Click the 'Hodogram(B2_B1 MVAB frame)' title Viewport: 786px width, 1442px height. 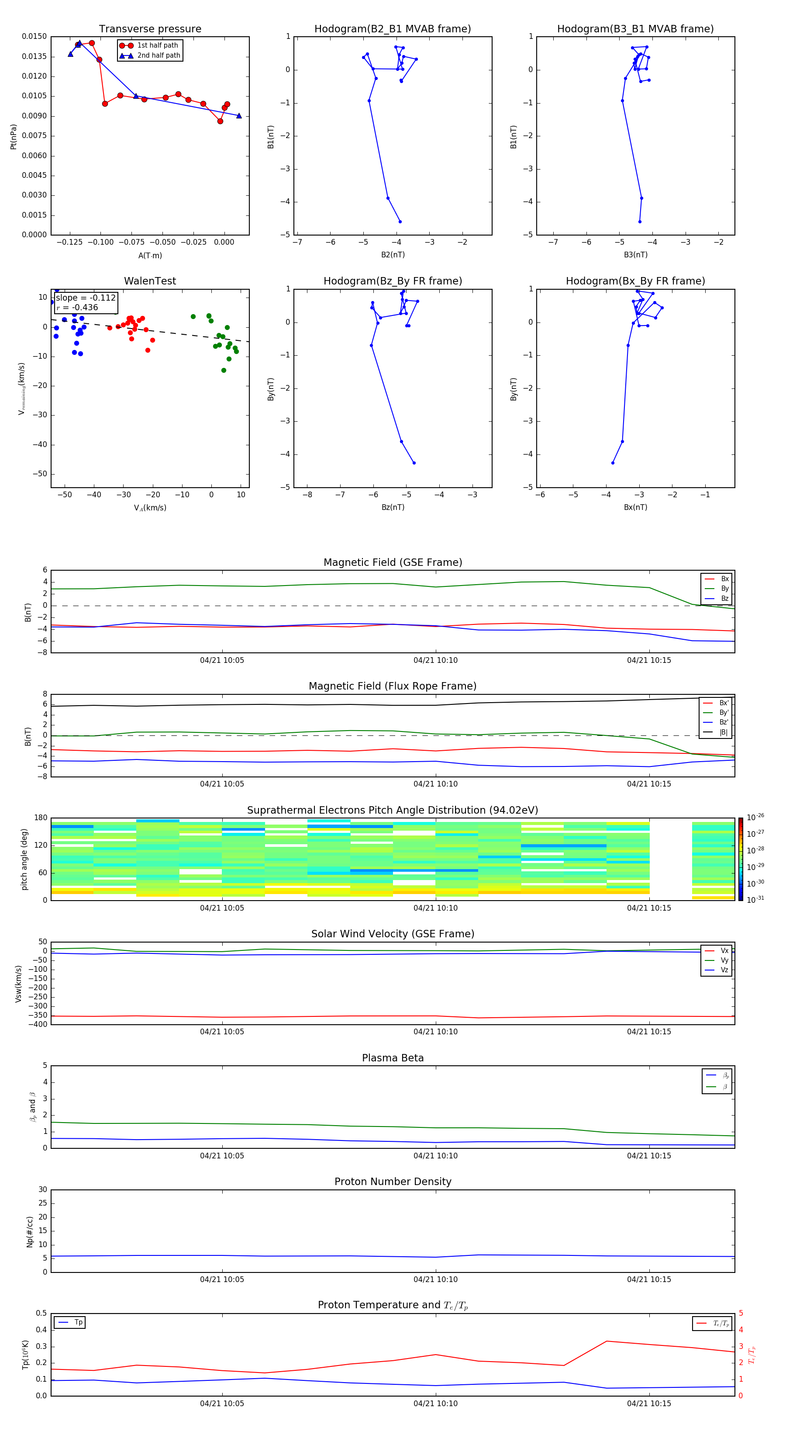coord(393,29)
